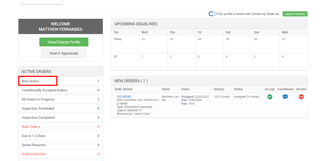Select New Orders in Active Orders
Viewport: 333px width, 161px height.
[60, 81]
